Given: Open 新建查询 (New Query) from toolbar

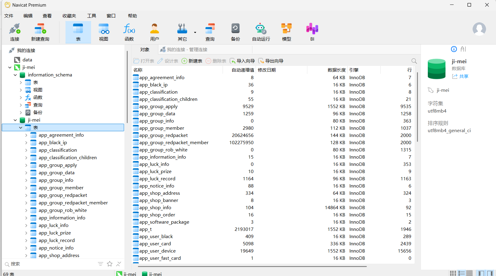Looking at the screenshot, I should point(40,32).
